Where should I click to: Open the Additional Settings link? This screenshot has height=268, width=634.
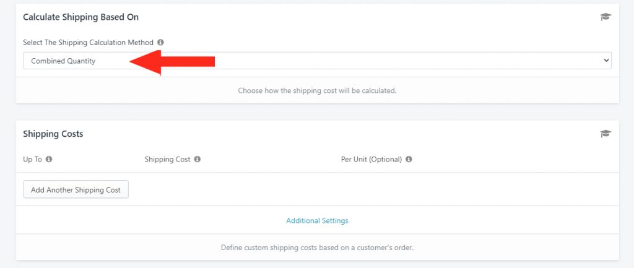tap(317, 221)
